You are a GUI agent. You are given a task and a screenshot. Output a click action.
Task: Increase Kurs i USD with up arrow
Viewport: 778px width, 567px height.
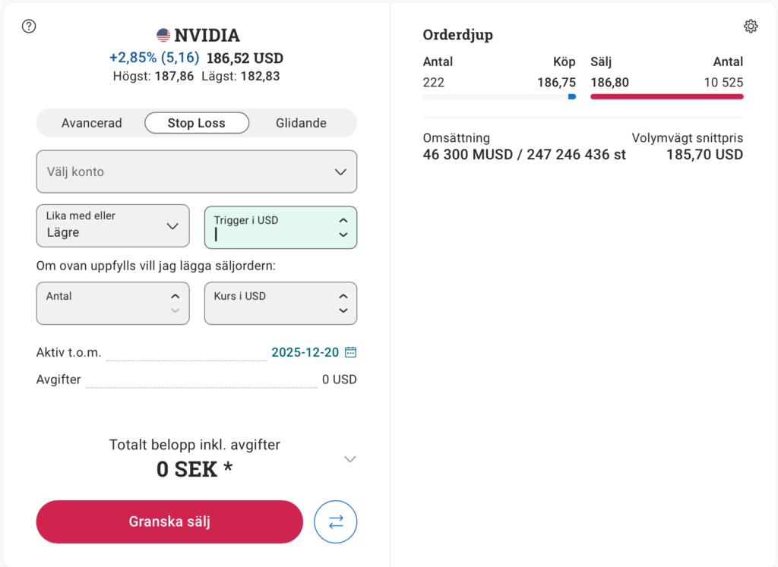click(x=343, y=296)
